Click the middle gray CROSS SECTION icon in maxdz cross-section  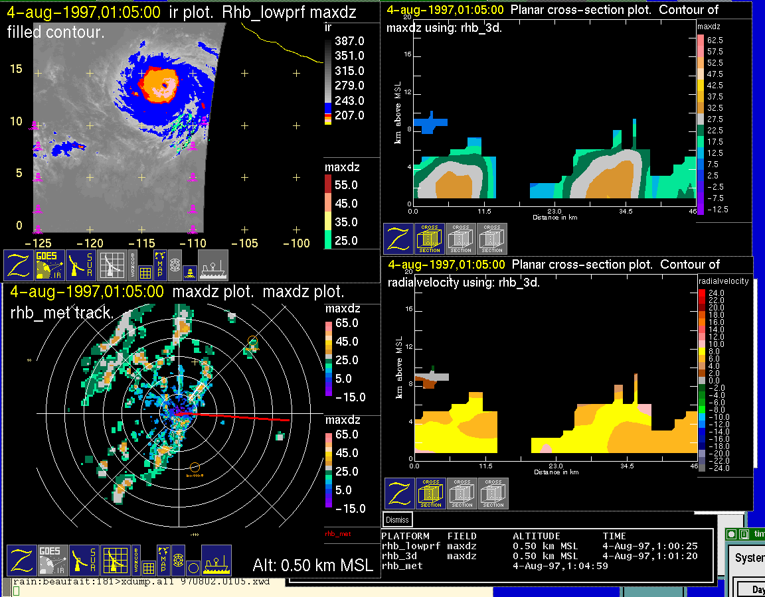point(461,239)
